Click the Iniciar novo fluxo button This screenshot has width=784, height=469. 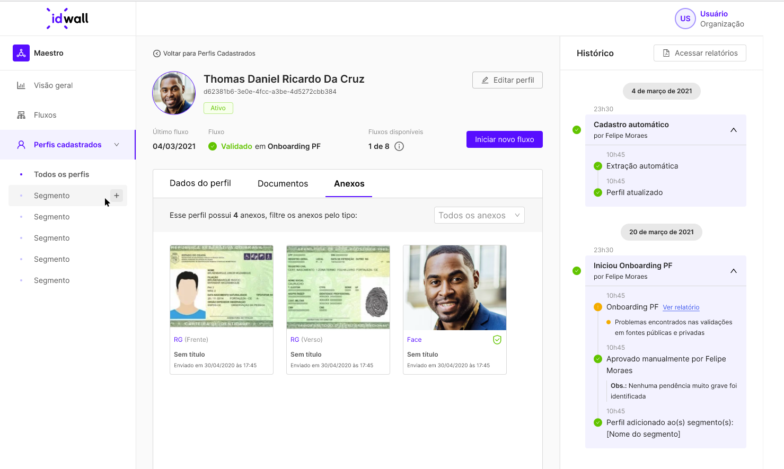(x=504, y=139)
